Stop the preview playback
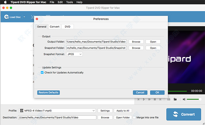 155,99
